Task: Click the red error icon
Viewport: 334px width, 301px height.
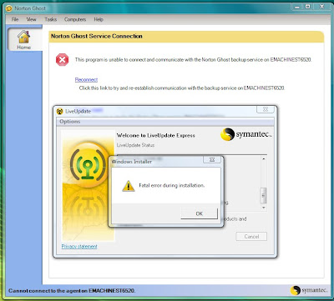Action: pos(63,60)
